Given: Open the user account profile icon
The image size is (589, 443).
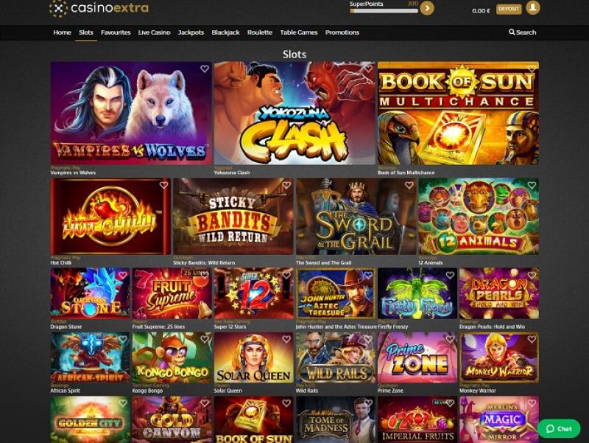Looking at the screenshot, I should tap(532, 7).
